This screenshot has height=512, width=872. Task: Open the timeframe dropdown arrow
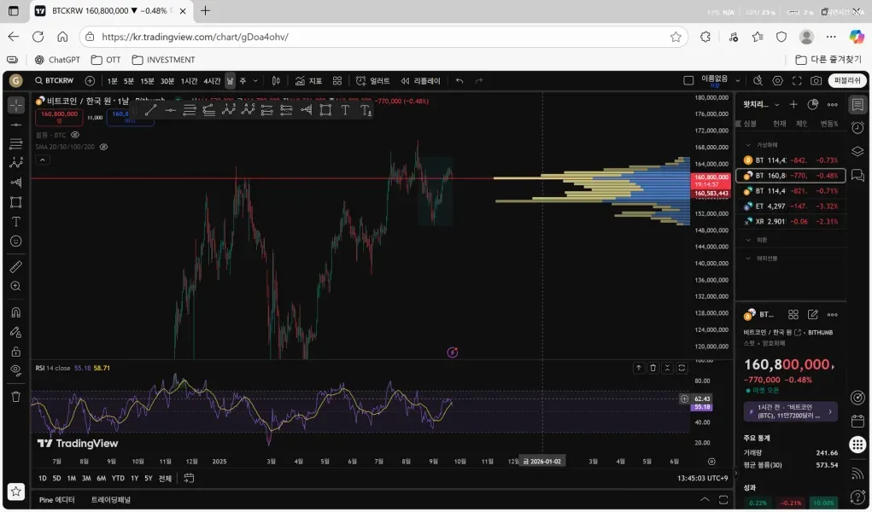coord(255,80)
